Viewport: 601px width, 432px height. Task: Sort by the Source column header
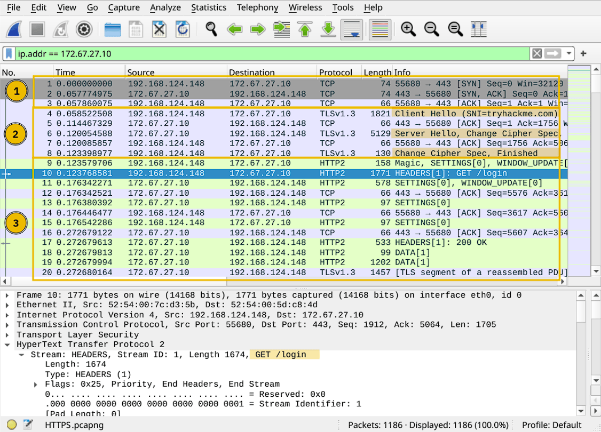[176, 72]
